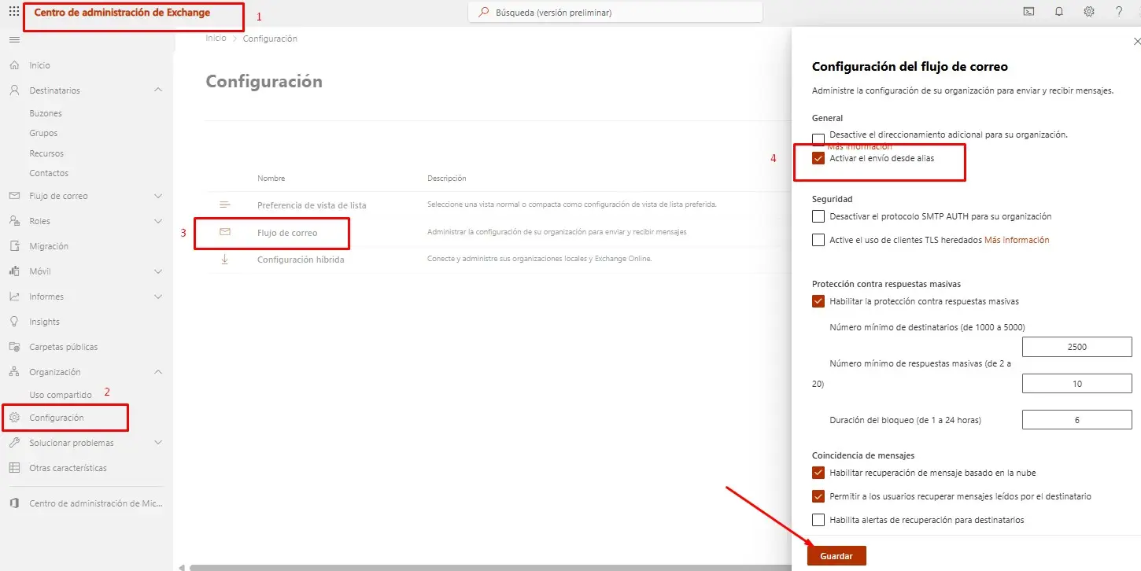Open 'Flujo de correo' in the settings list
This screenshot has height=571, width=1141.
[287, 232]
